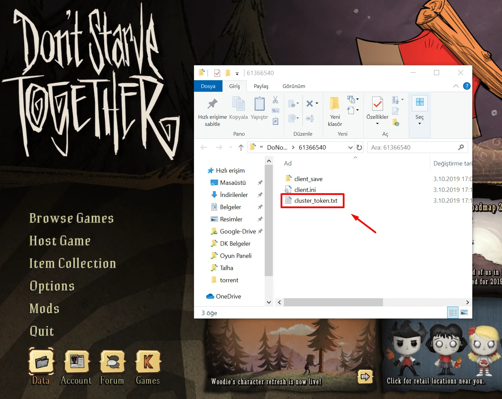Pin folder with Hızlı erişime sabitle

[212, 112]
